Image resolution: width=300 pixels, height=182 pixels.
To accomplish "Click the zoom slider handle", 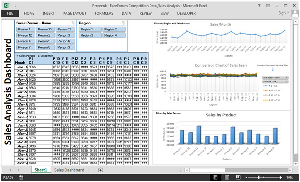I will [x=259, y=177].
